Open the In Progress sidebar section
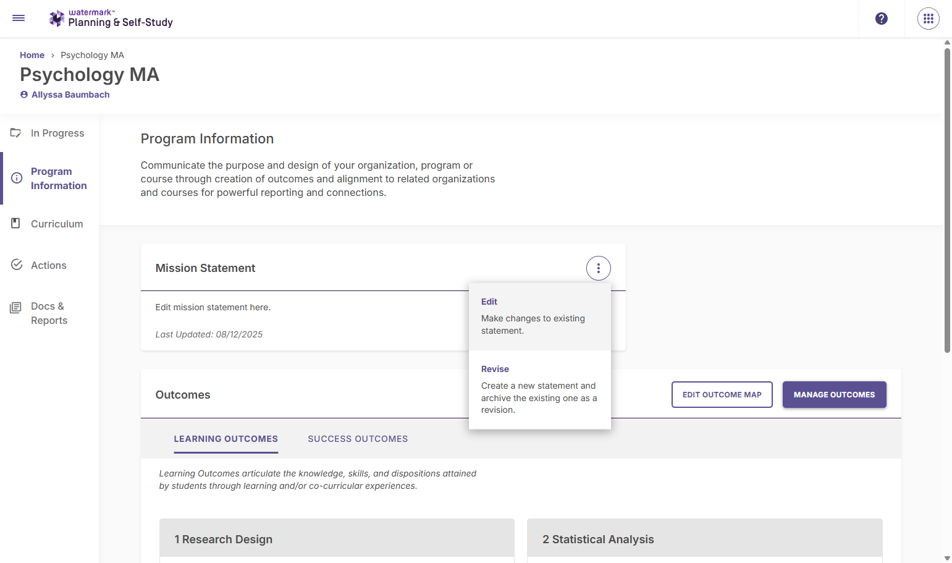 pyautogui.click(x=49, y=133)
